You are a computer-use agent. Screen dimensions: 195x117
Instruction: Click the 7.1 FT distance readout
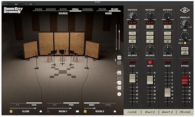pos(132,23)
